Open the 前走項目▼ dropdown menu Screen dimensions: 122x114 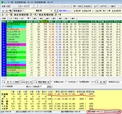coord(116,11)
